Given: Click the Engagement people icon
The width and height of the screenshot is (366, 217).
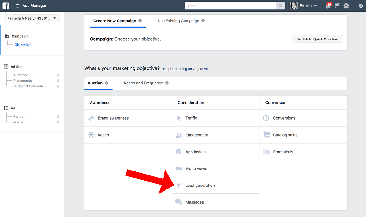Looking at the screenshot, I should [x=179, y=135].
